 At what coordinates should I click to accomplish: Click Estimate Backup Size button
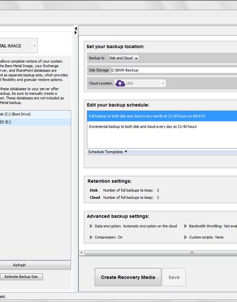click(21, 277)
